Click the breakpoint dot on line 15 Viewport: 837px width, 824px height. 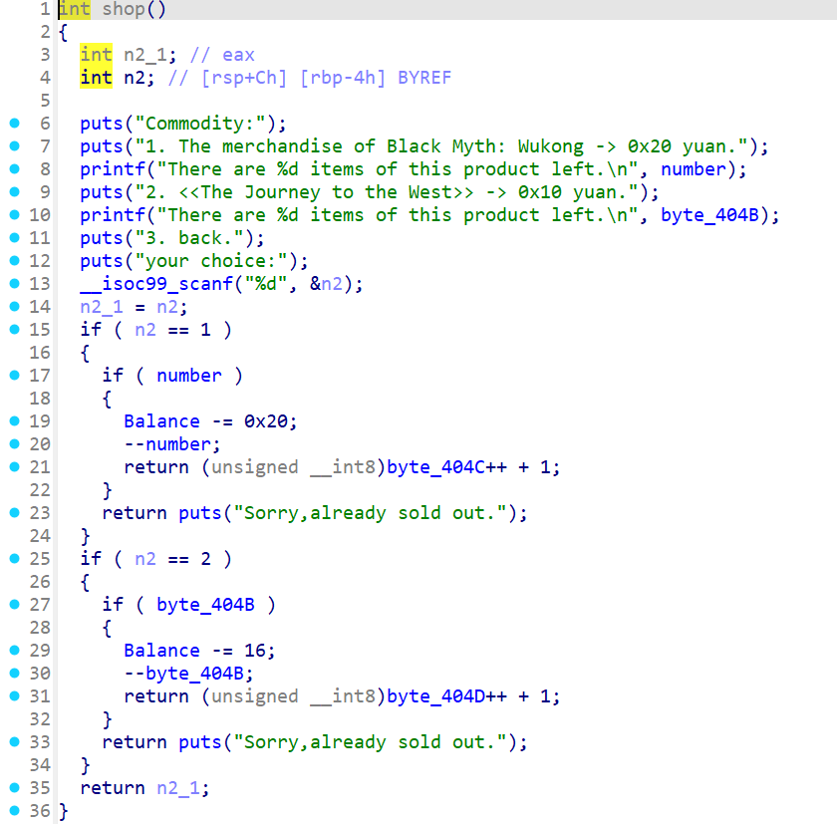tap(14, 330)
